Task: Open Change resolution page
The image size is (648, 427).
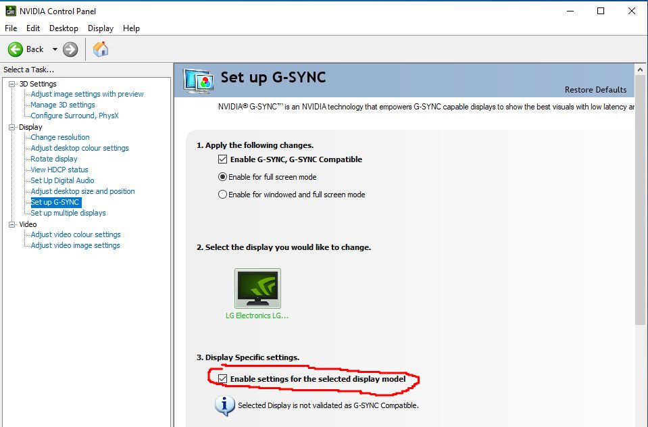Action: pos(60,137)
